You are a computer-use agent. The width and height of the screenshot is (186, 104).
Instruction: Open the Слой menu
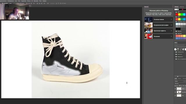coord(16,1)
